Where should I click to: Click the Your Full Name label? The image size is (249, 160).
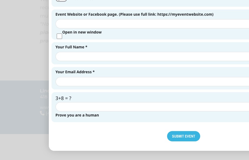point(71,47)
